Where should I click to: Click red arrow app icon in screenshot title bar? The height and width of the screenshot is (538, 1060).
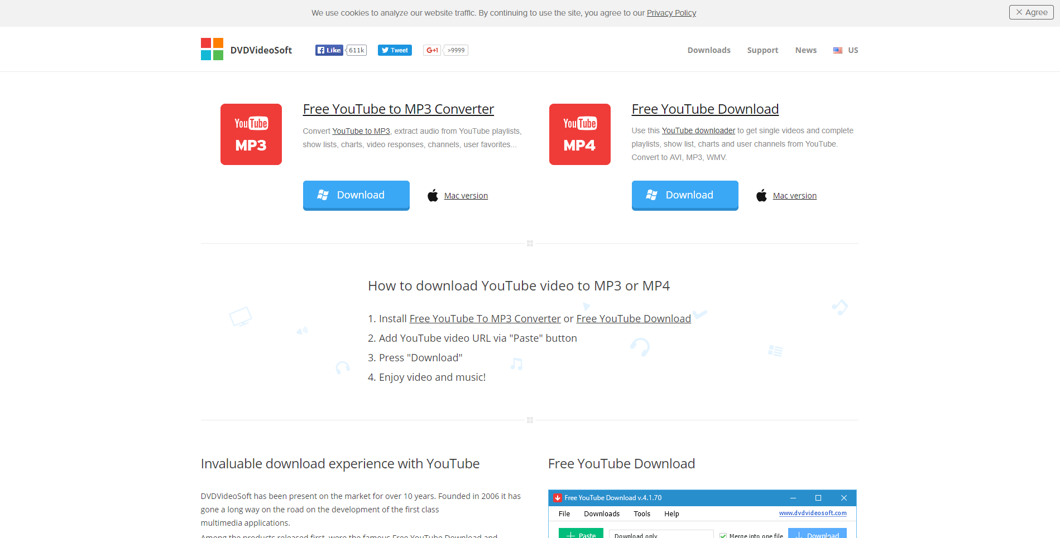557,498
